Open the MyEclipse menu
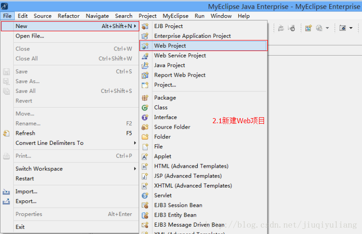362x234 pixels. click(175, 16)
